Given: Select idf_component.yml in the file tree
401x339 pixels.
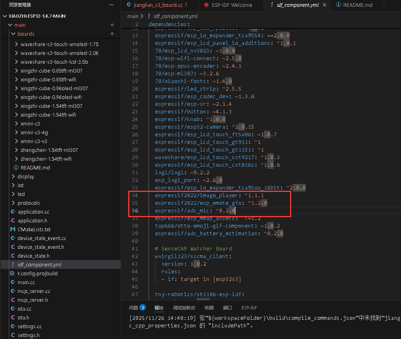Looking at the screenshot, I should [61, 264].
